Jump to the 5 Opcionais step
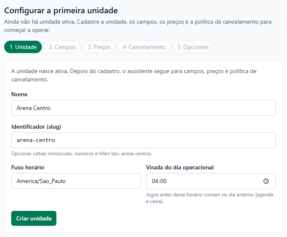287x237 pixels. (x=193, y=47)
